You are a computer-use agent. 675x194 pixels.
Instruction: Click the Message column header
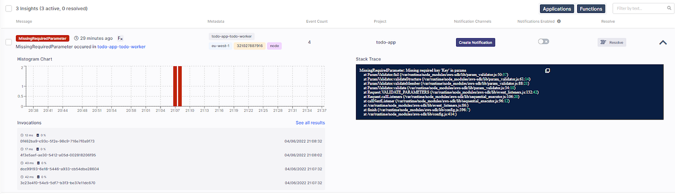coord(24,22)
